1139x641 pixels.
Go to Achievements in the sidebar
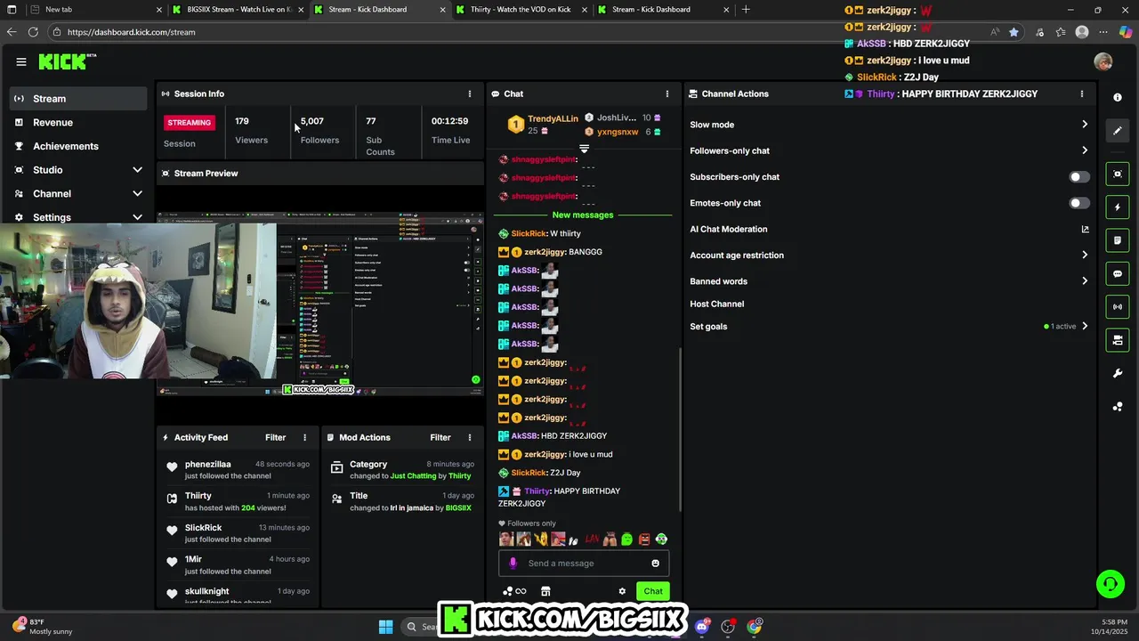[78, 146]
